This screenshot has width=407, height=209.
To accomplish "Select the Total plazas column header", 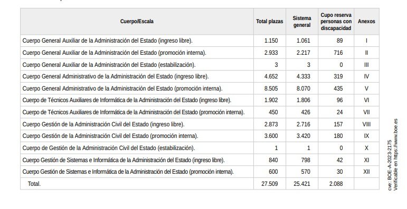I will (269, 22).
